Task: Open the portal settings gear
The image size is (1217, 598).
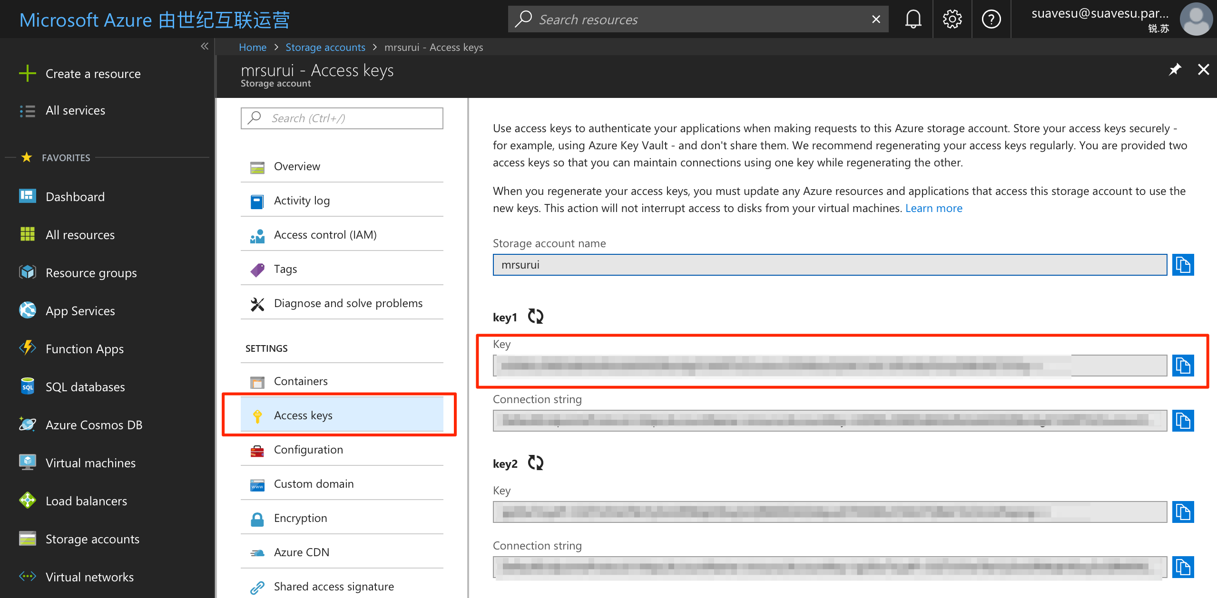Action: click(x=952, y=19)
